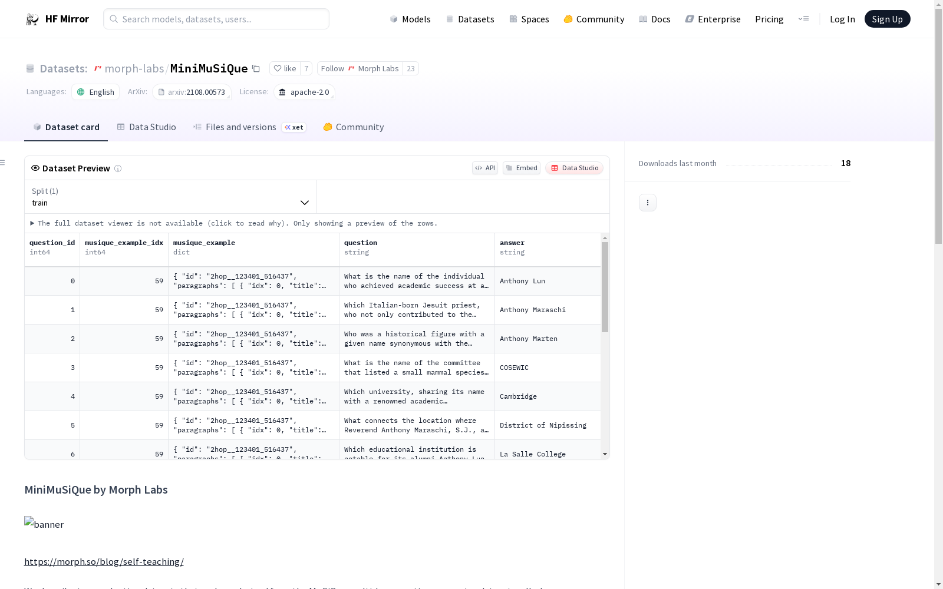
Task: Follow Morph Labs organization
Action: [360, 68]
